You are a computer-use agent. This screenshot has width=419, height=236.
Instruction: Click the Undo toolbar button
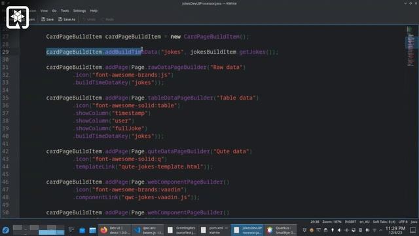click(x=89, y=19)
